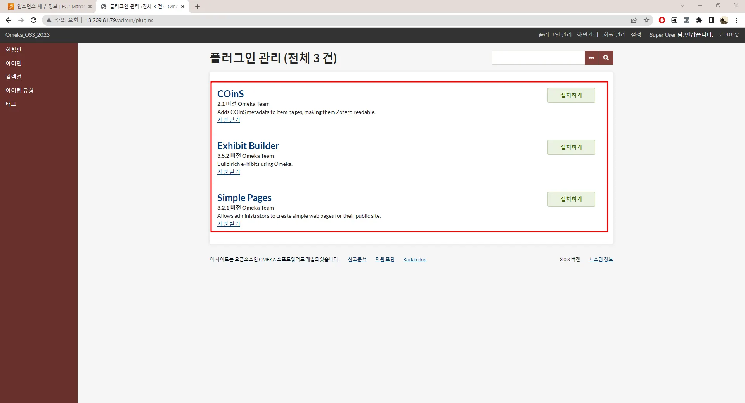
Task: Open a new browser tab
Action: point(198,7)
